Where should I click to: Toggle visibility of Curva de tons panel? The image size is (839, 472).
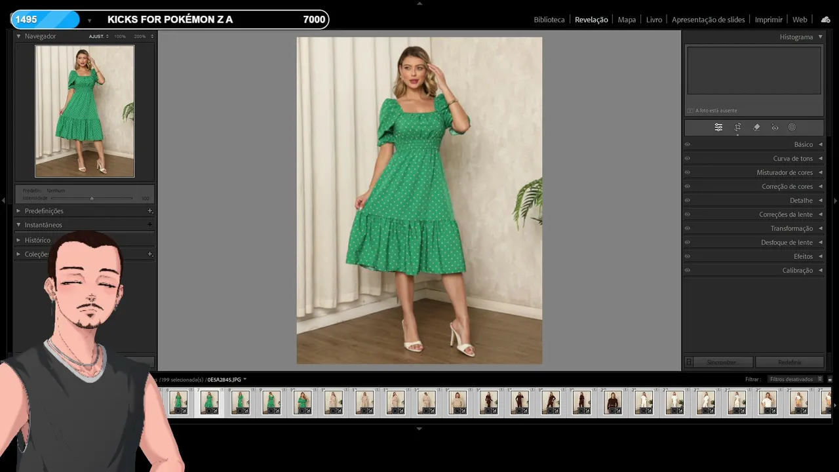[x=688, y=159]
